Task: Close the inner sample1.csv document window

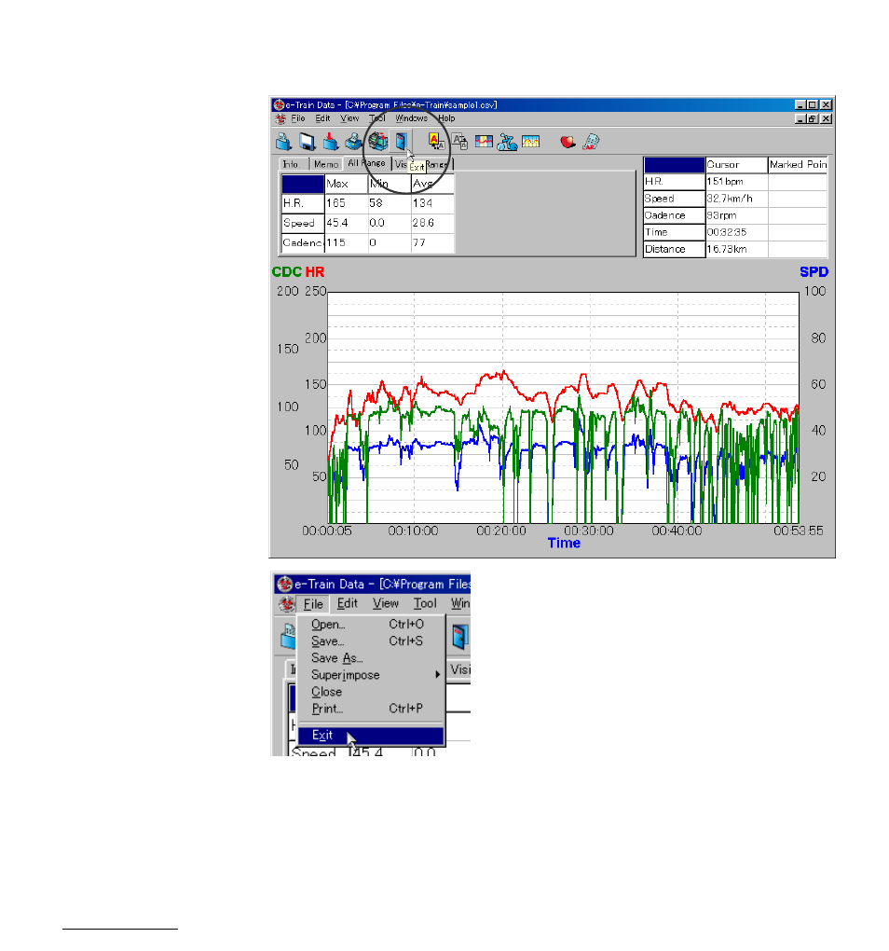Action: (826, 119)
